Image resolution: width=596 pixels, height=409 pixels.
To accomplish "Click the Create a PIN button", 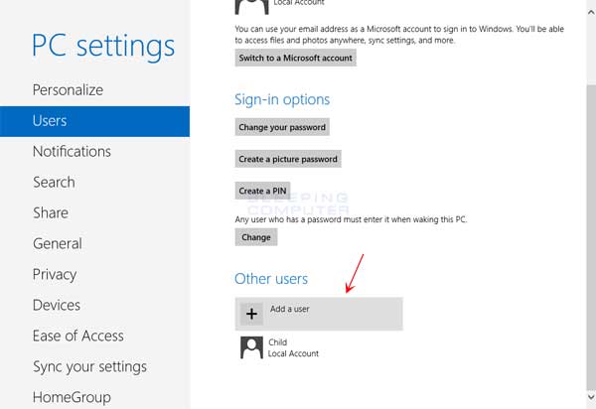I will pyautogui.click(x=262, y=191).
